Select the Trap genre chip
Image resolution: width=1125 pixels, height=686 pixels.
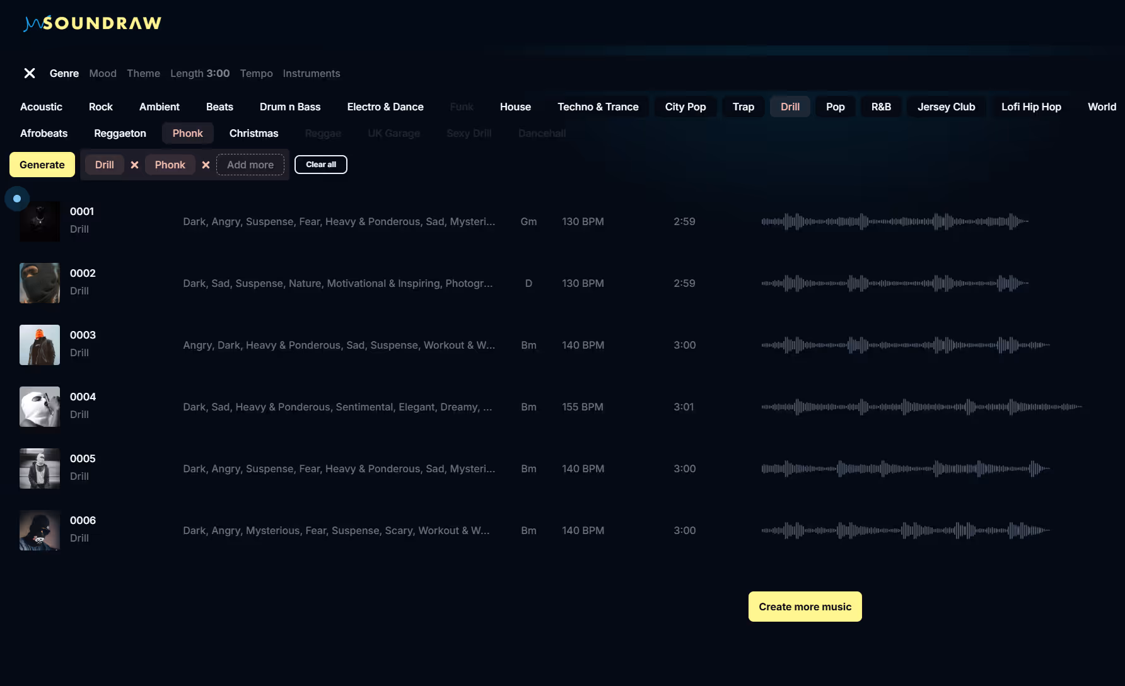pos(743,107)
